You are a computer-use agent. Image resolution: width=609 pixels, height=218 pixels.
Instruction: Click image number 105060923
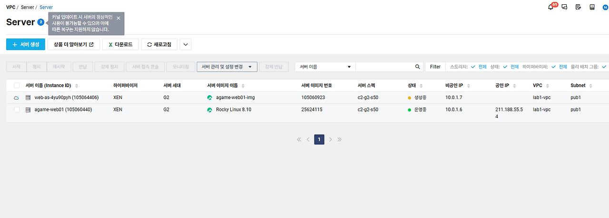(x=313, y=98)
